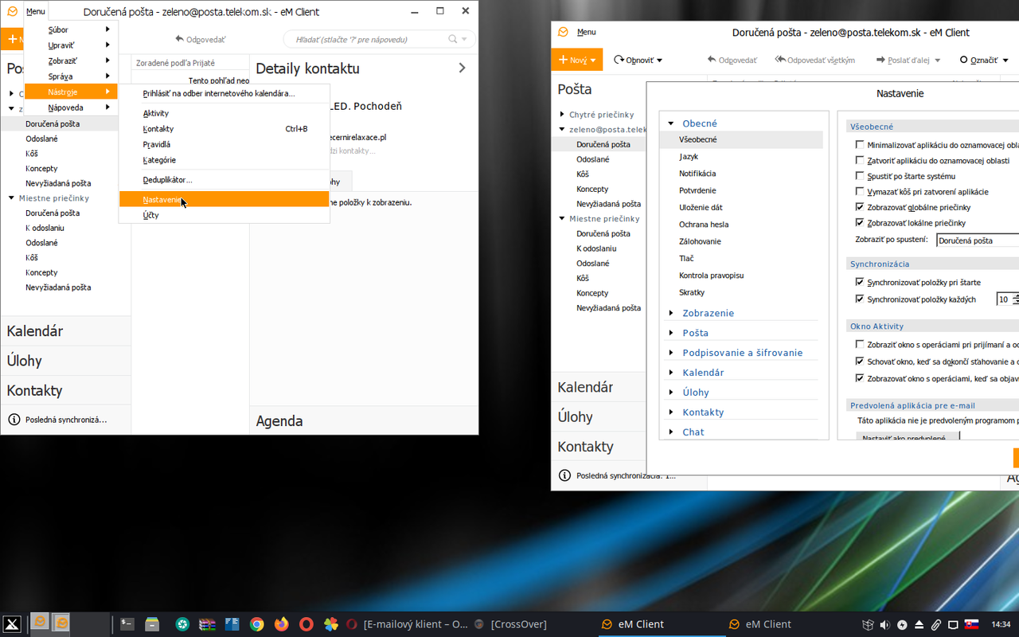The height and width of the screenshot is (637, 1019).
Task: Open the Súbor menu entry
Action: 71,29
